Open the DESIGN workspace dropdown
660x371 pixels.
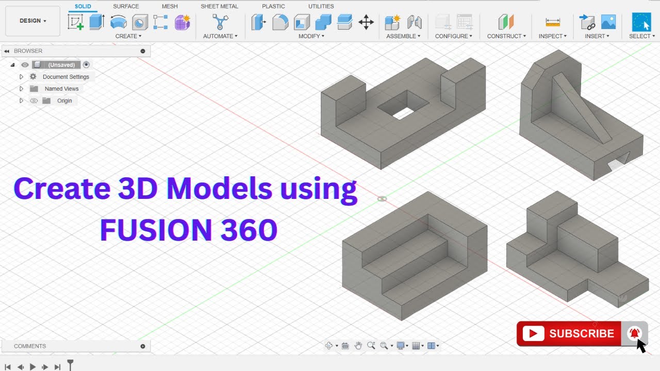point(33,21)
